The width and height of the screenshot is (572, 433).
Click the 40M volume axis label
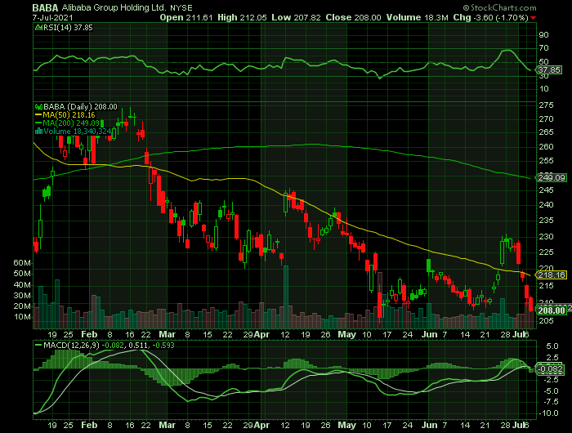click(22, 285)
